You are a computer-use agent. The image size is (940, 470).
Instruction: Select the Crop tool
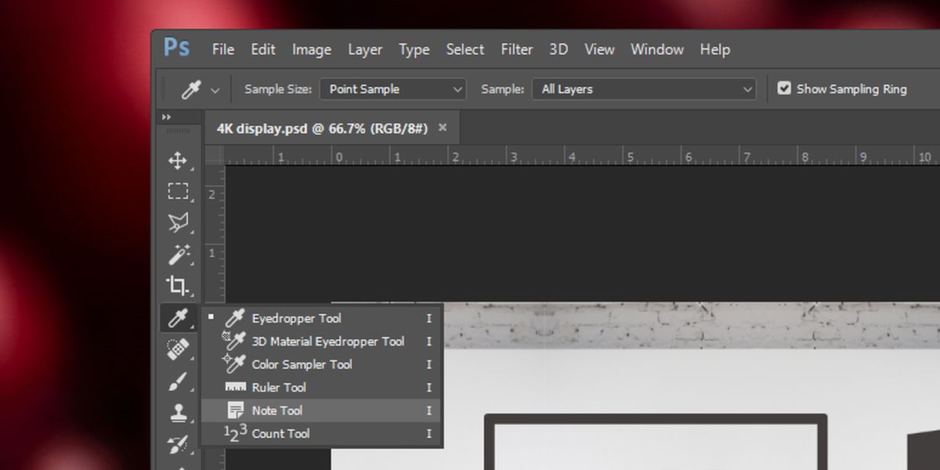[x=178, y=285]
